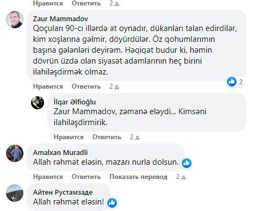The image size is (253, 211).
Task: Open Айтен Рустамзаде's profile photo
Action: pos(15,193)
